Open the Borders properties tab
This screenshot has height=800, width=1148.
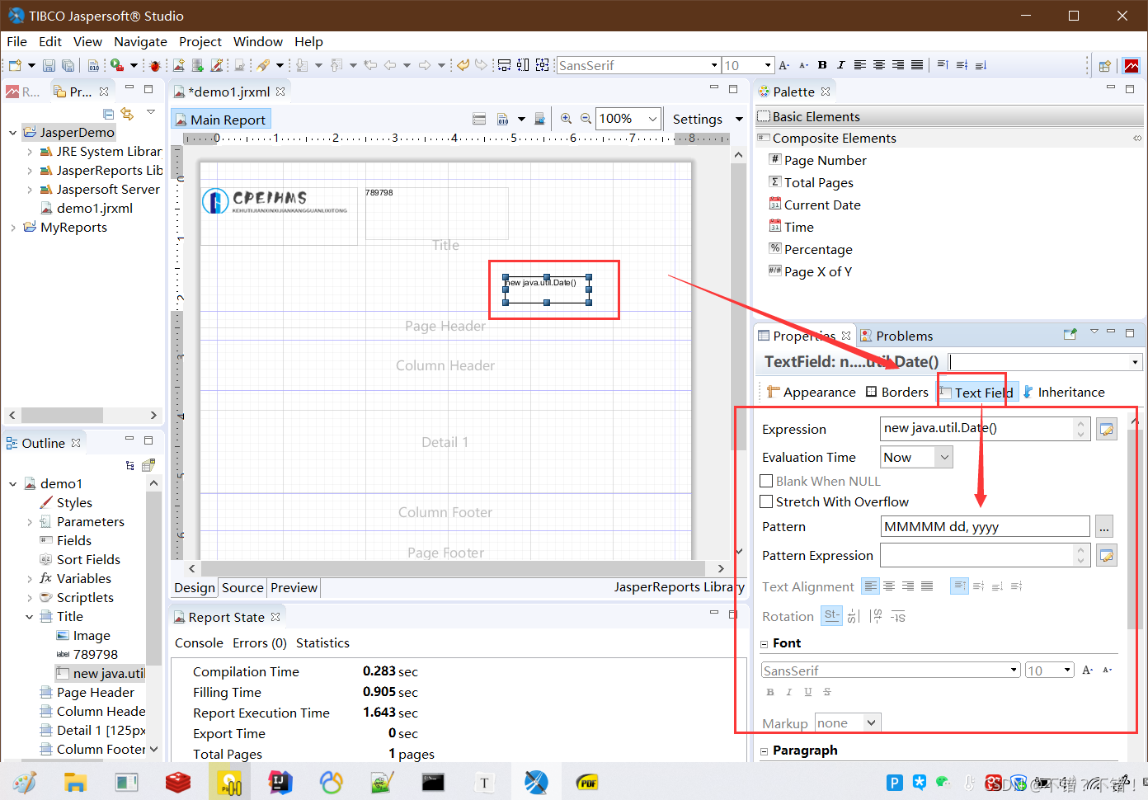point(897,393)
